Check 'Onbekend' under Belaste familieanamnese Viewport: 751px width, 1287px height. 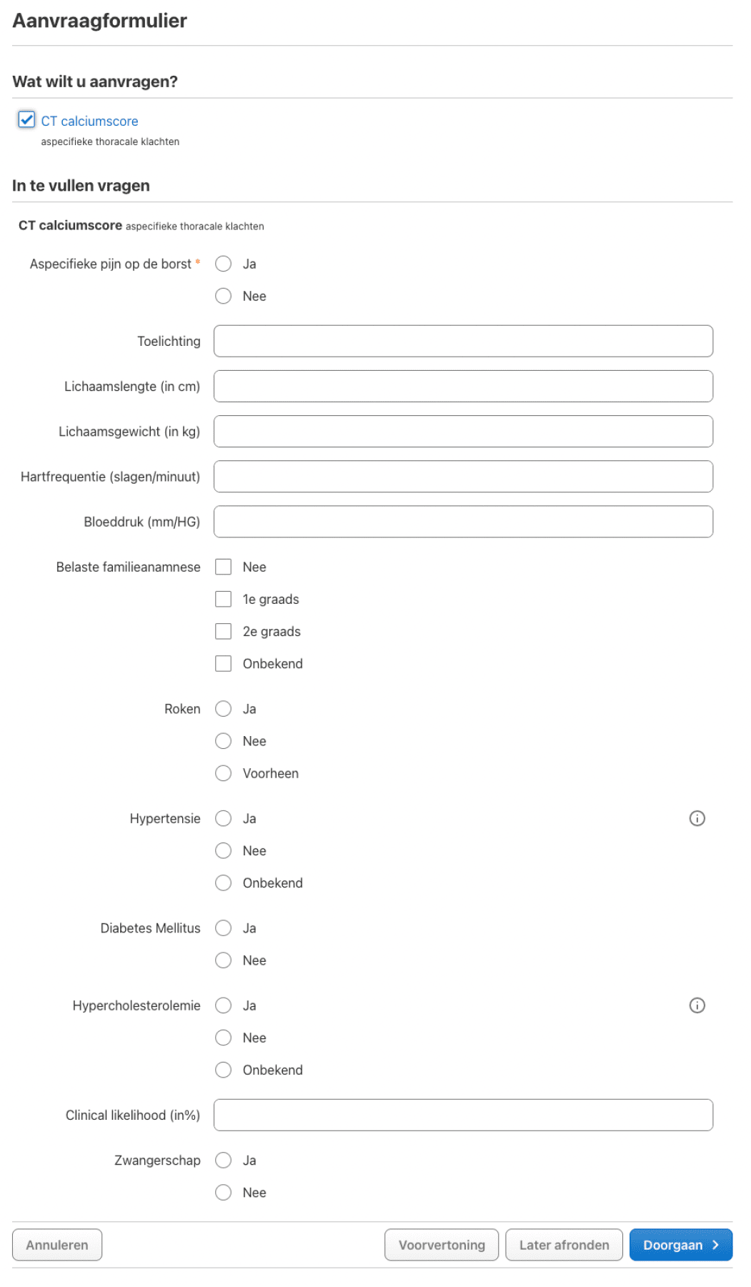click(x=224, y=663)
